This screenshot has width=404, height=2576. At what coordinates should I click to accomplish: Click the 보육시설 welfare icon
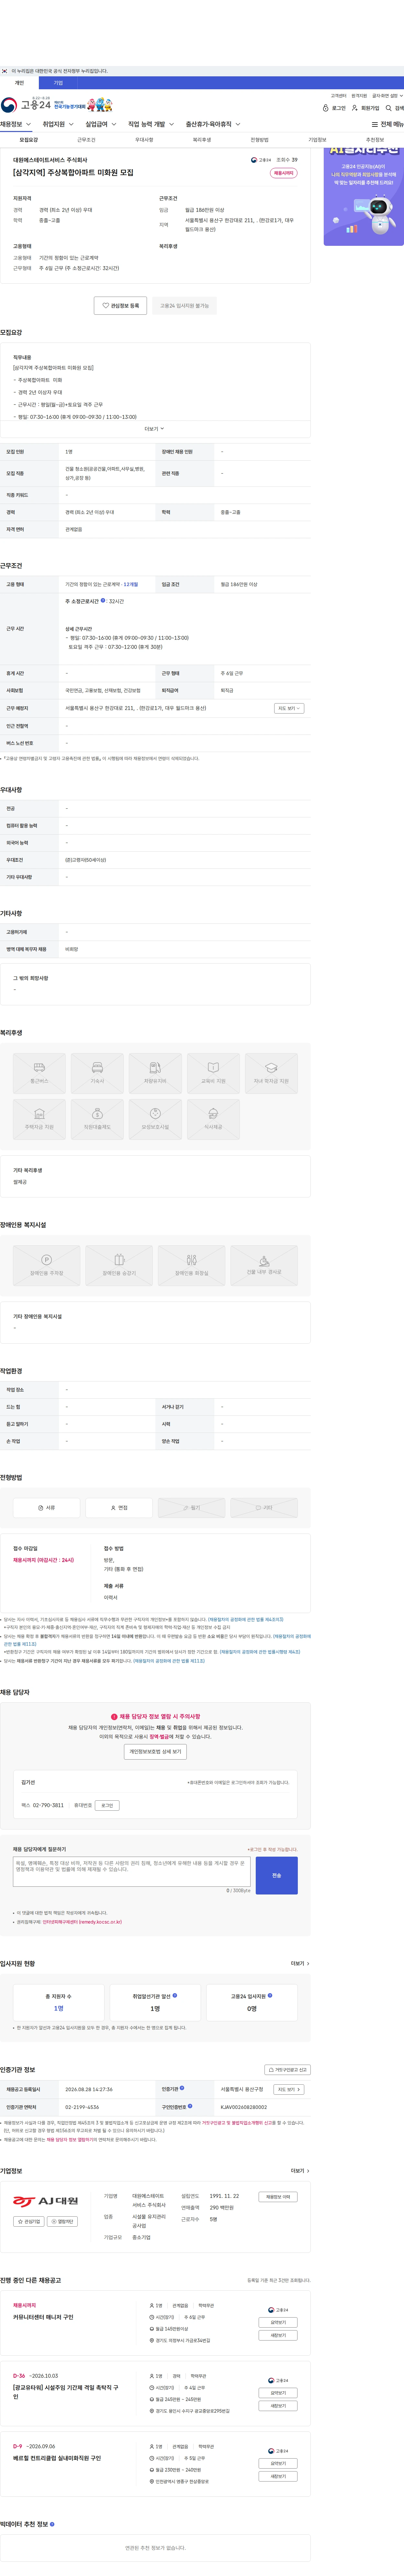point(155,1119)
